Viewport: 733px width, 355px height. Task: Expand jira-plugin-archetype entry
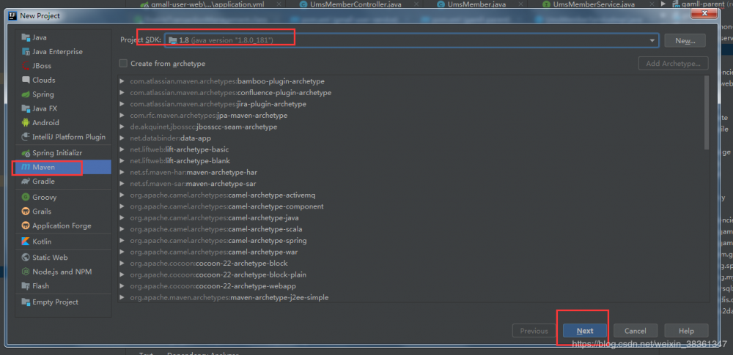tap(122, 104)
